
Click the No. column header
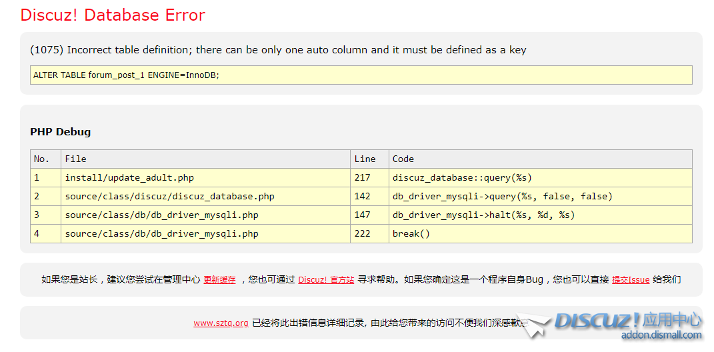coord(42,159)
